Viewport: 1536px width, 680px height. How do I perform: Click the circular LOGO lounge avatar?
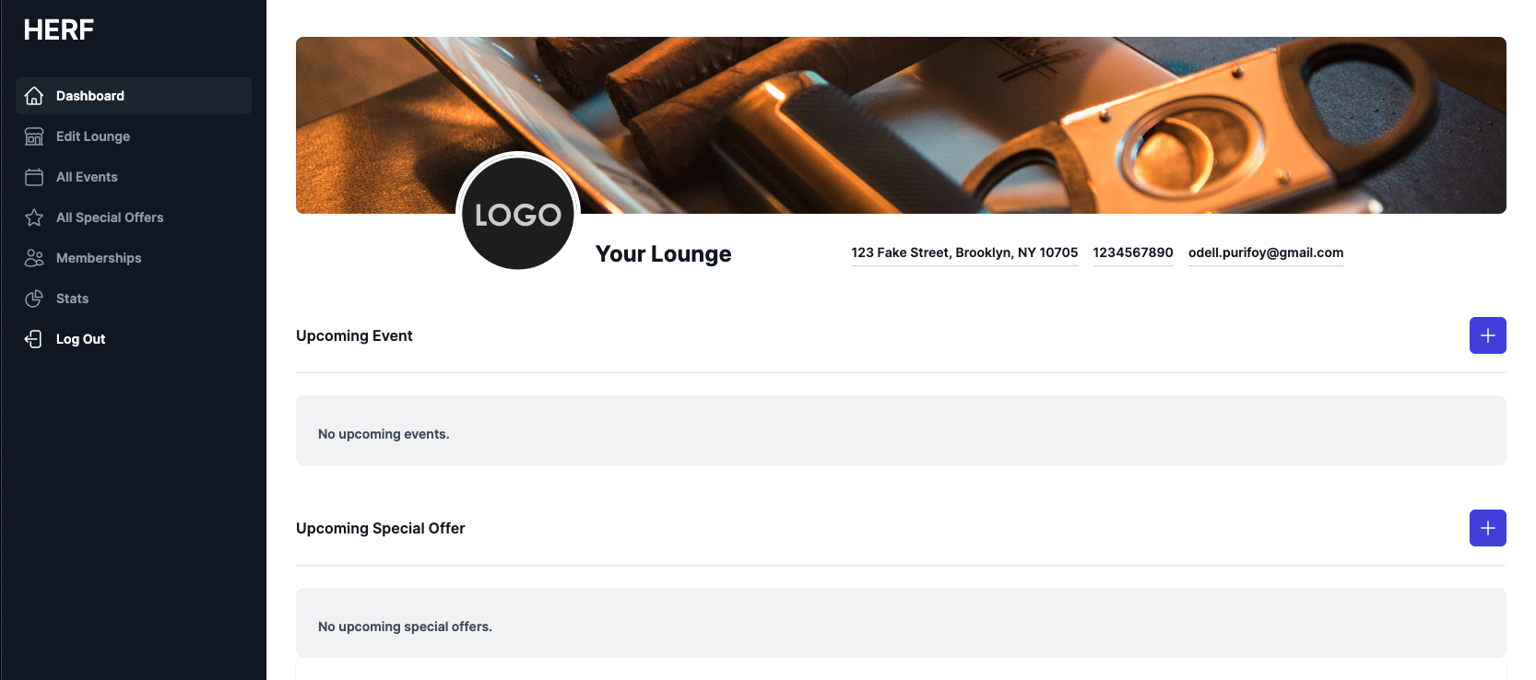coord(518,214)
